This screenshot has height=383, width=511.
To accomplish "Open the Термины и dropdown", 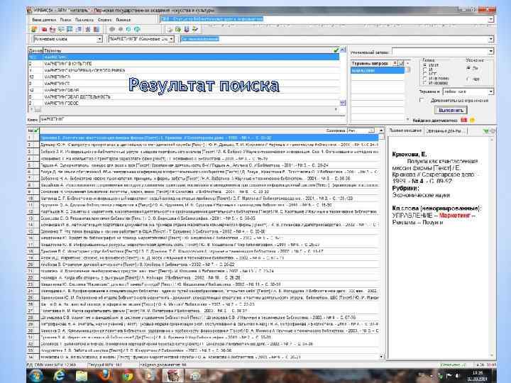I will click(x=491, y=91).
